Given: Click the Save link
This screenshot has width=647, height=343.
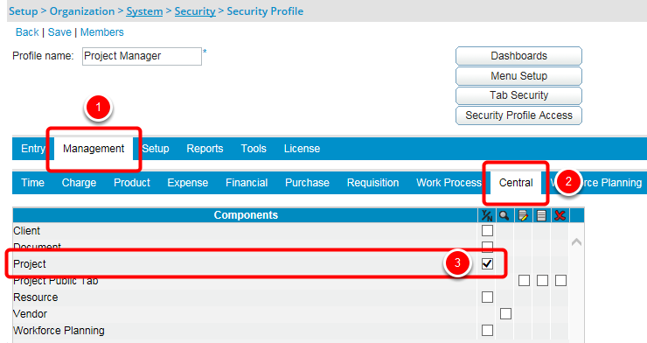Looking at the screenshot, I should pyautogui.click(x=59, y=32).
